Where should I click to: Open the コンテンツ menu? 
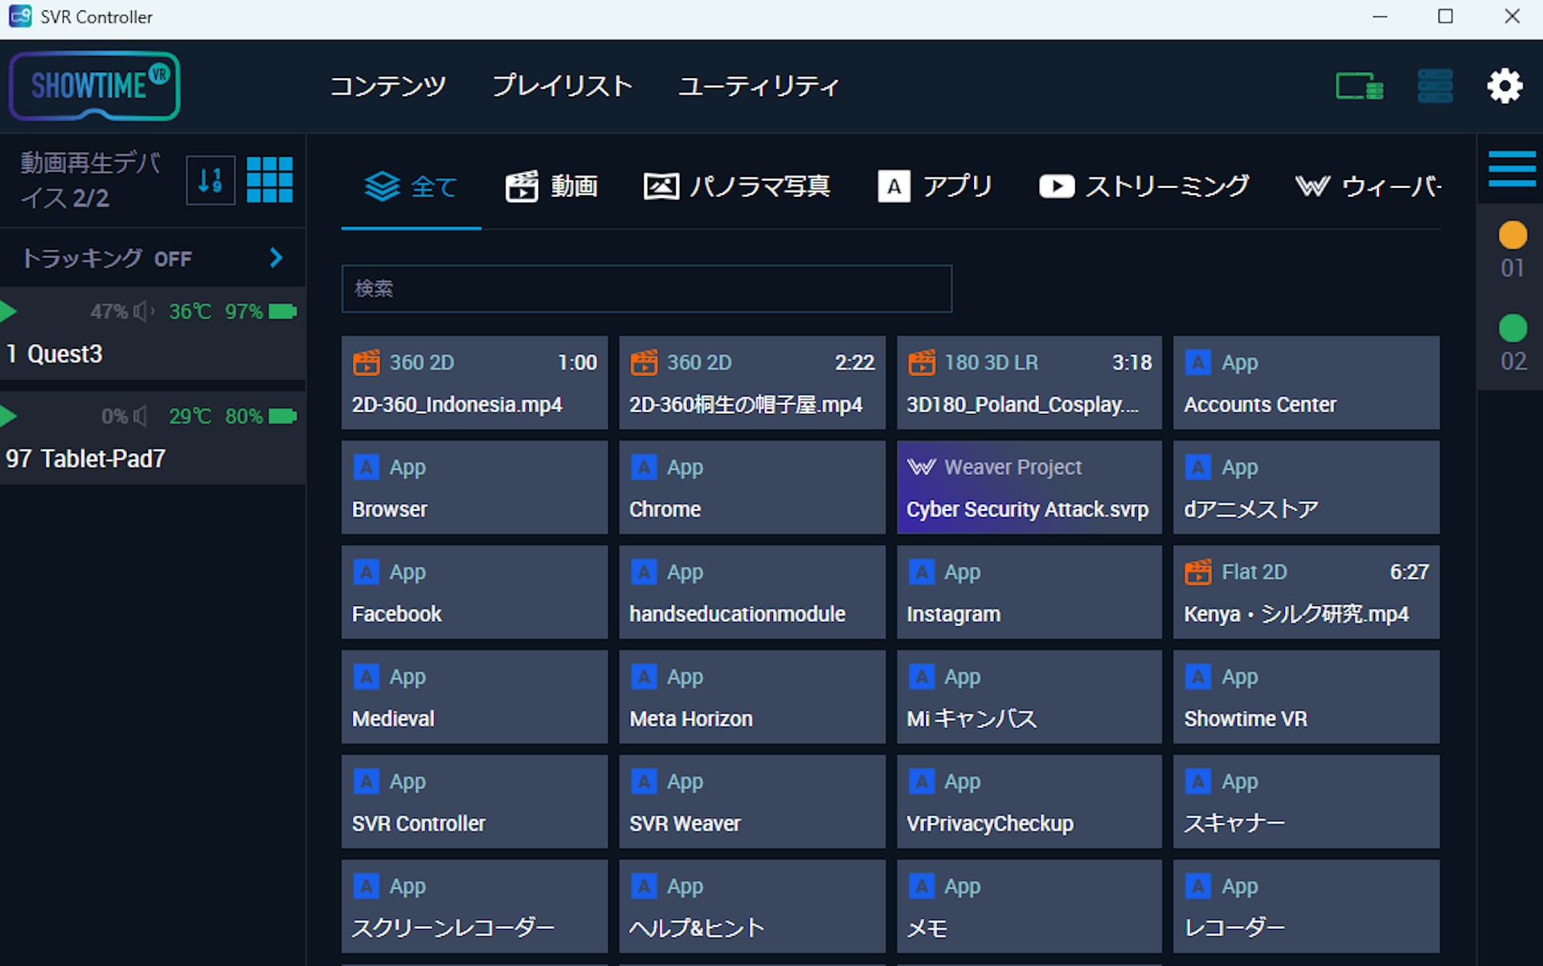pyautogui.click(x=387, y=86)
